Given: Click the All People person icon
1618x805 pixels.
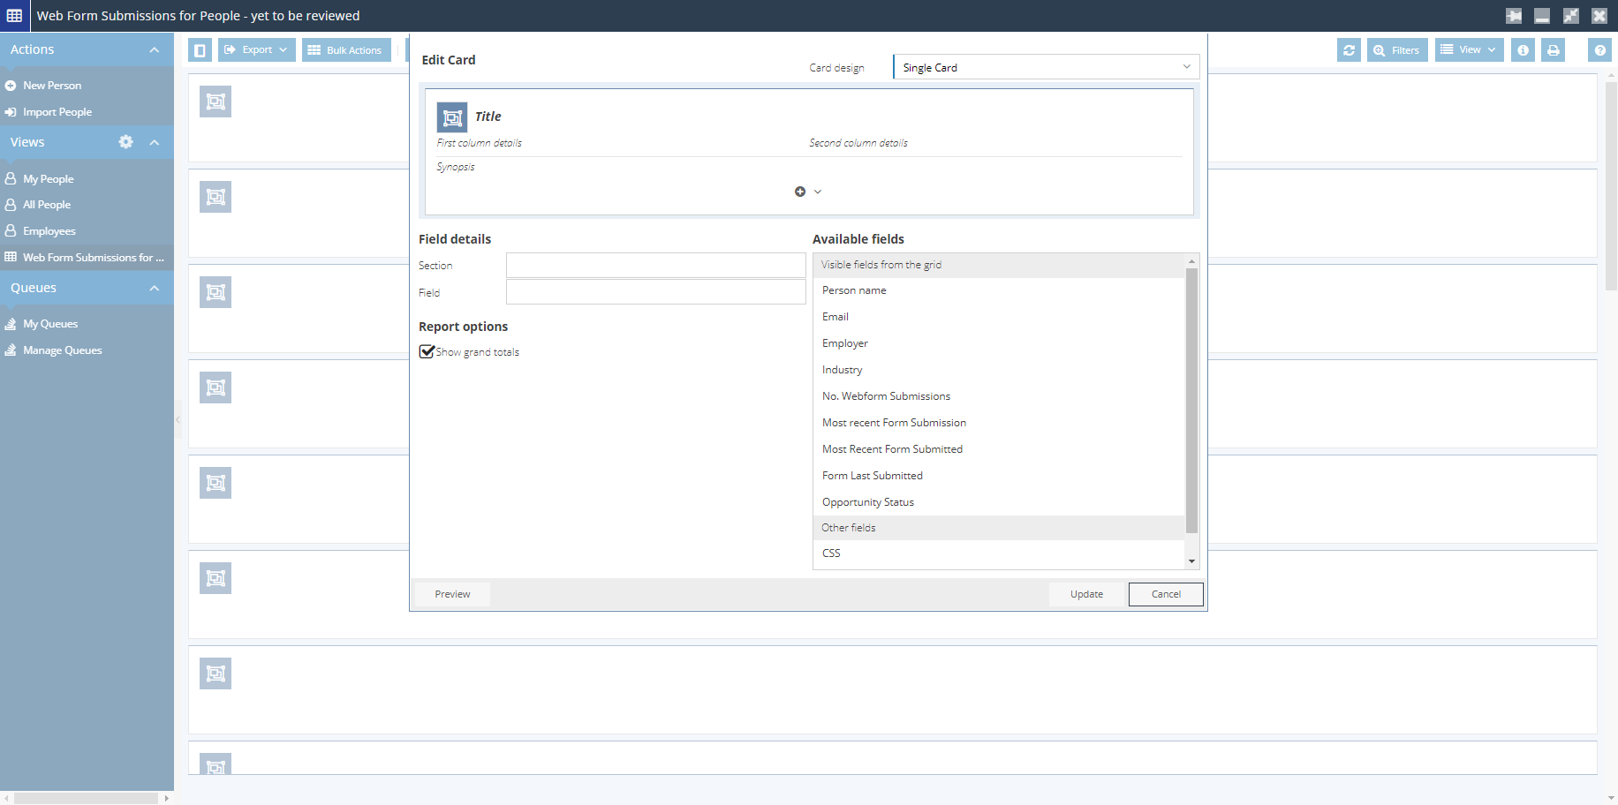Looking at the screenshot, I should pyautogui.click(x=11, y=205).
